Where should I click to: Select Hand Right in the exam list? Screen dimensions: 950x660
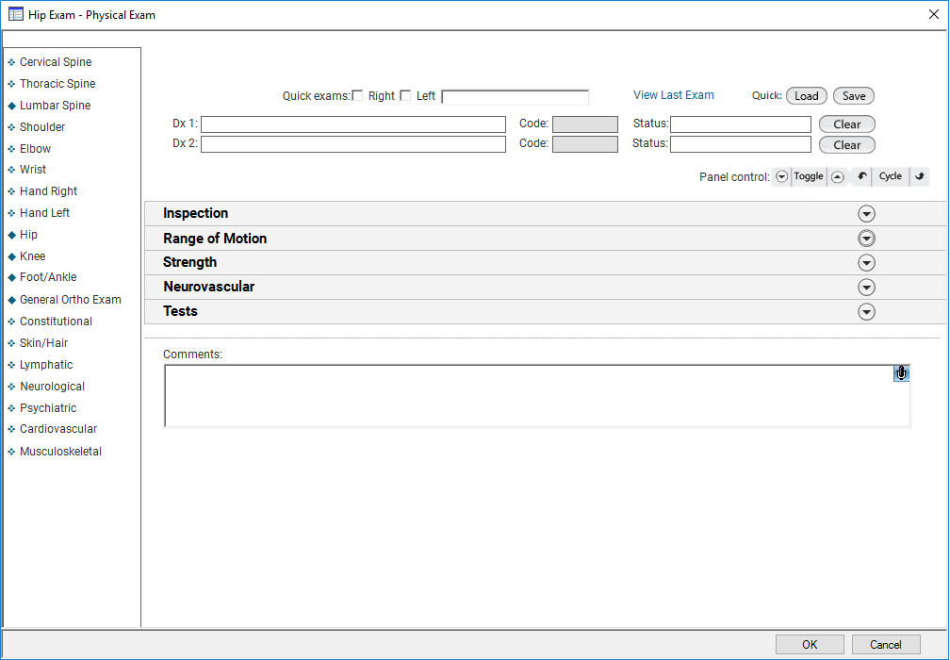48,191
